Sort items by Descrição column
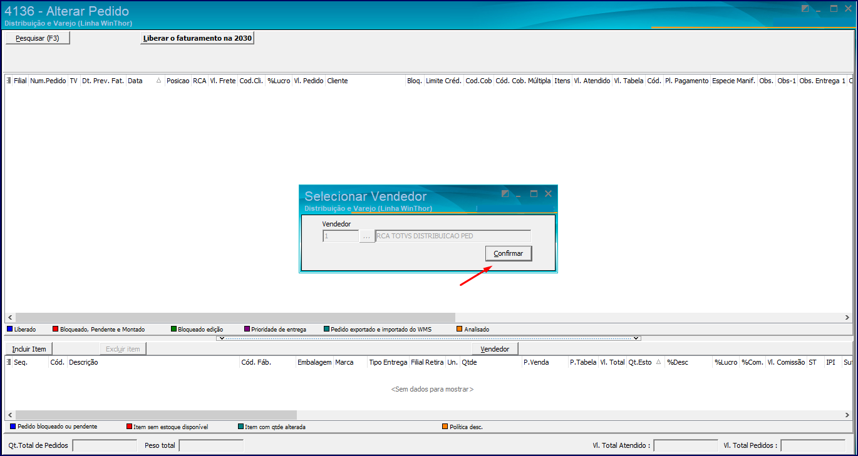 [153, 362]
